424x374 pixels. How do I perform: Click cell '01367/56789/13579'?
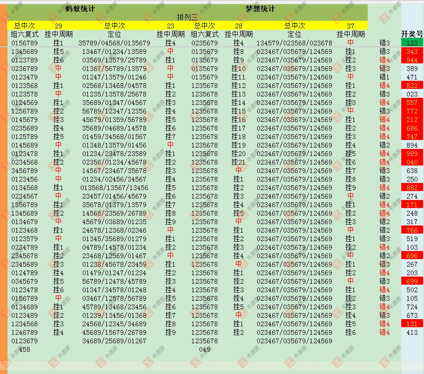(x=114, y=69)
